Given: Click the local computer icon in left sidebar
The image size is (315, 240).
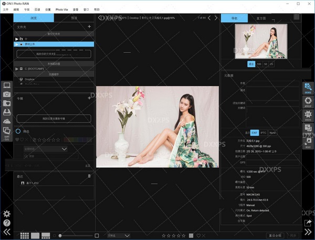Looking at the screenshot, I should [7, 85].
